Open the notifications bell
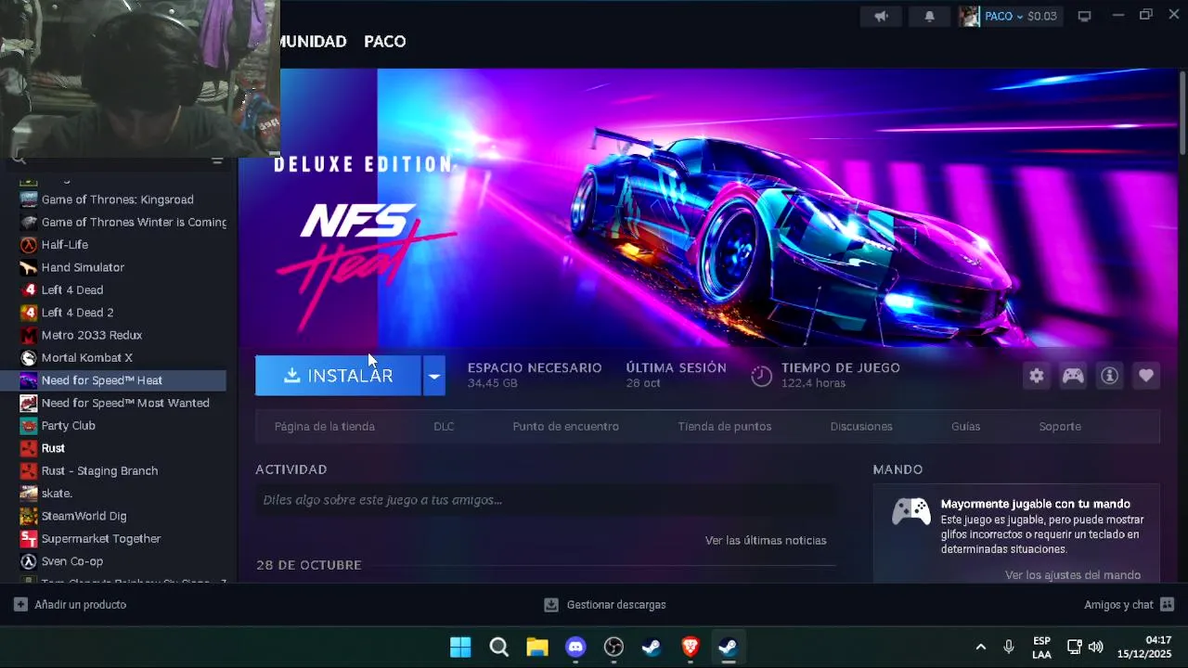1188x668 pixels. (929, 16)
